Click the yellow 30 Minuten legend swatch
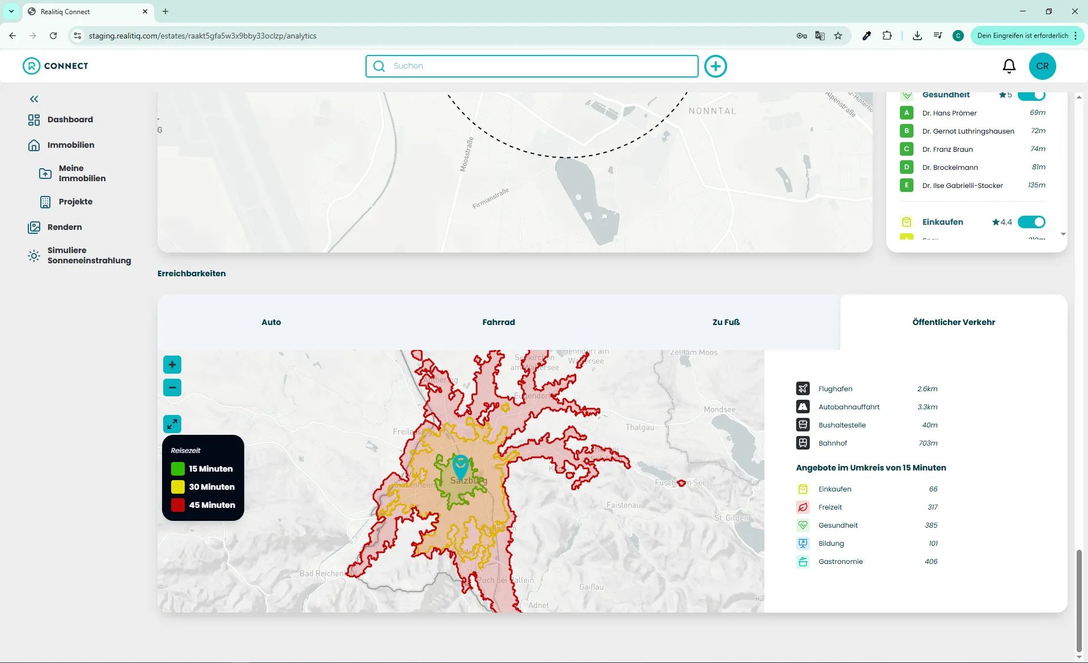Image resolution: width=1088 pixels, height=663 pixels. coord(178,487)
